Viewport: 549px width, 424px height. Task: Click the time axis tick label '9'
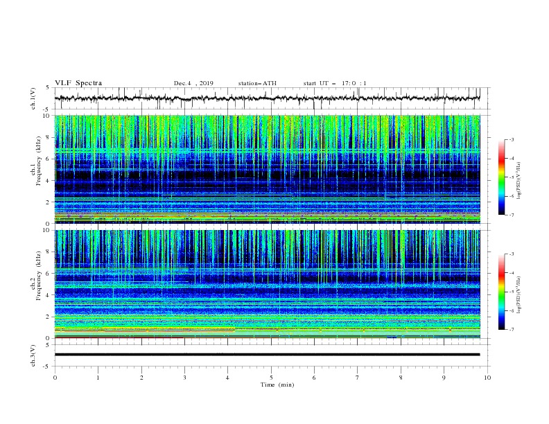tap(444, 378)
